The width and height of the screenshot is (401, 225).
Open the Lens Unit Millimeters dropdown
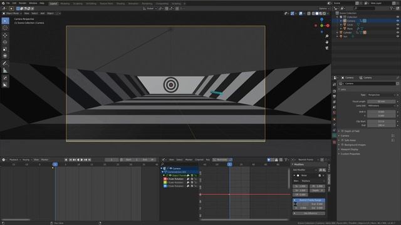(x=382, y=106)
